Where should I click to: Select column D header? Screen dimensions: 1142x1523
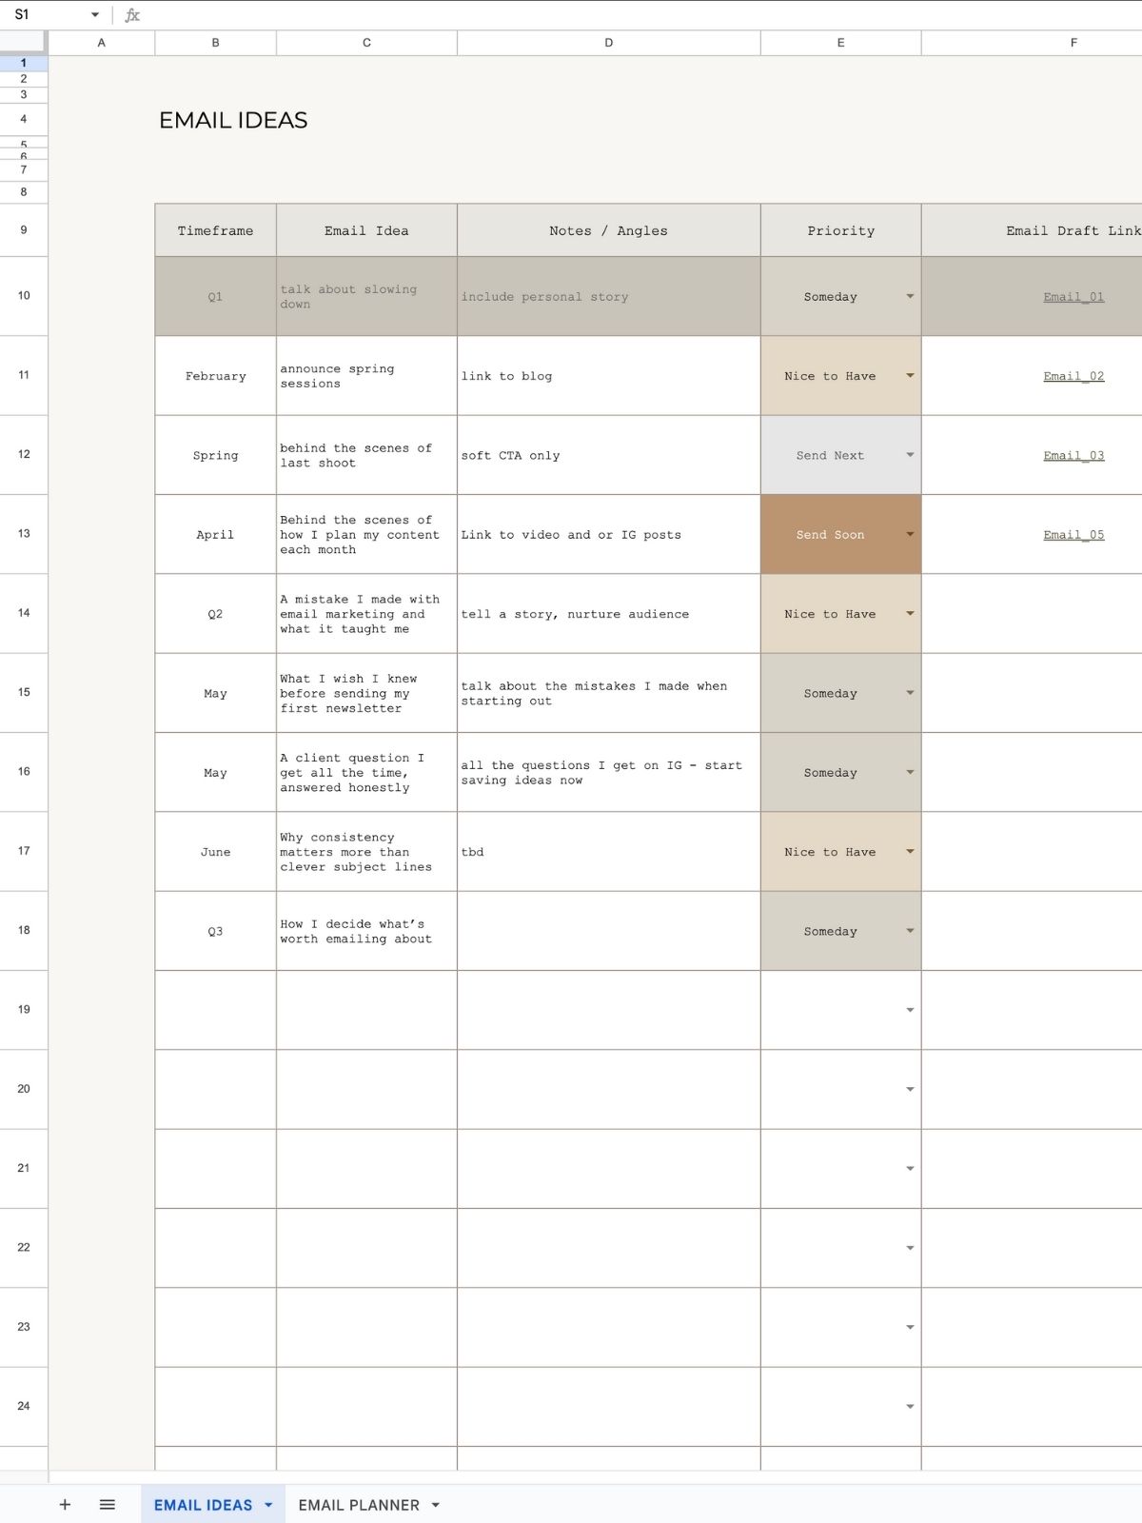tap(608, 43)
